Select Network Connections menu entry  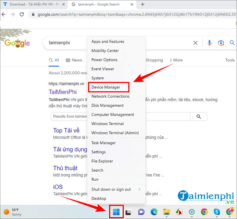tap(116, 96)
